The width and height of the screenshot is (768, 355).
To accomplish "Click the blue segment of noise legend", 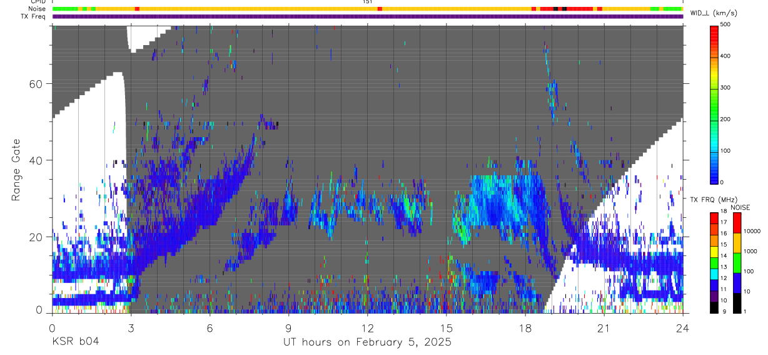I will point(737,282).
